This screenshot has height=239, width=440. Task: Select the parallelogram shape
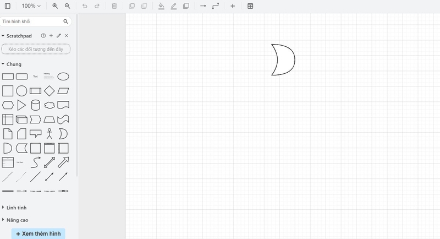tap(63, 91)
